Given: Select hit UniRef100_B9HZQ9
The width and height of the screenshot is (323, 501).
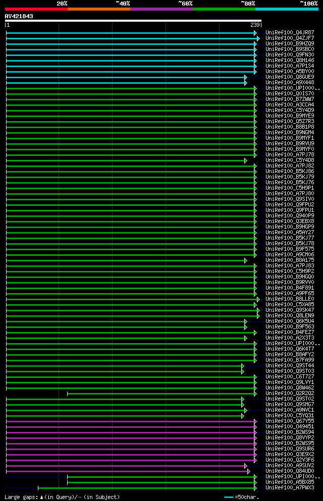Looking at the screenshot, I should (290, 43).
